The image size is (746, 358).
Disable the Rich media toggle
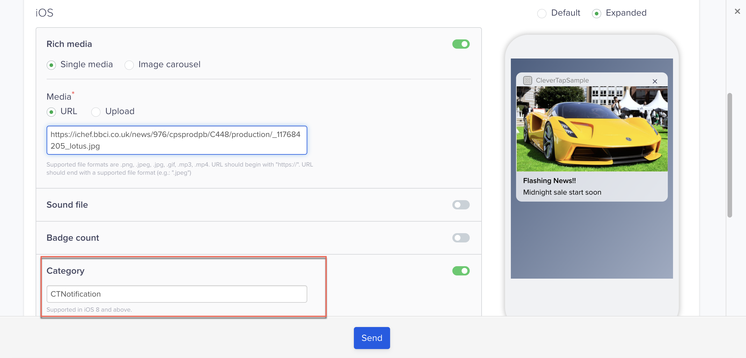(x=460, y=44)
